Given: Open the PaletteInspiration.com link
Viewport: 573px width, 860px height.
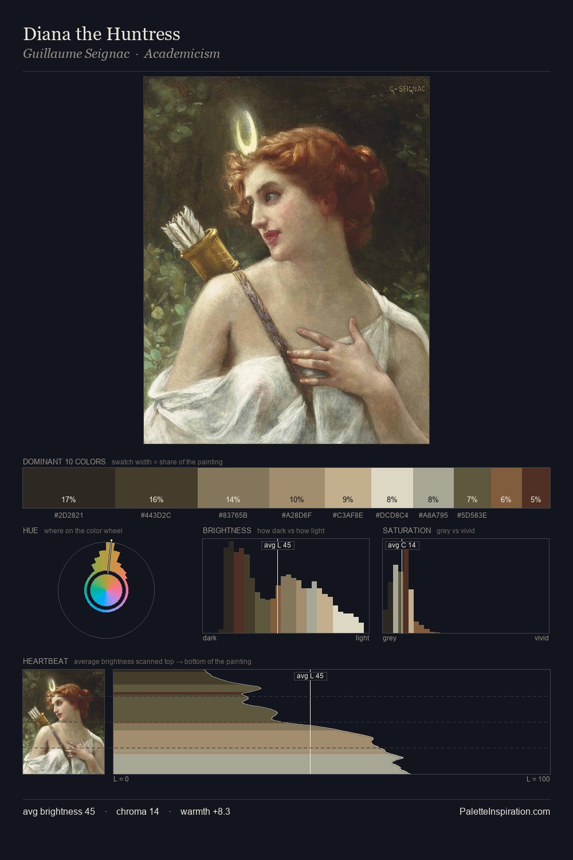Looking at the screenshot, I should point(505,811).
